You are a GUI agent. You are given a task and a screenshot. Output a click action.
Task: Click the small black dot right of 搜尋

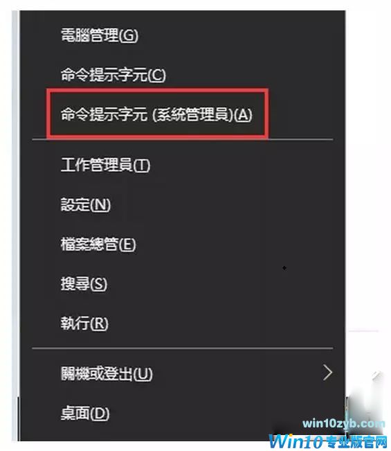pyautogui.click(x=284, y=268)
